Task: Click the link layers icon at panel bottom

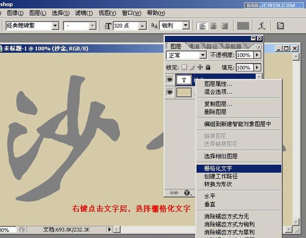Action: tap(173, 193)
